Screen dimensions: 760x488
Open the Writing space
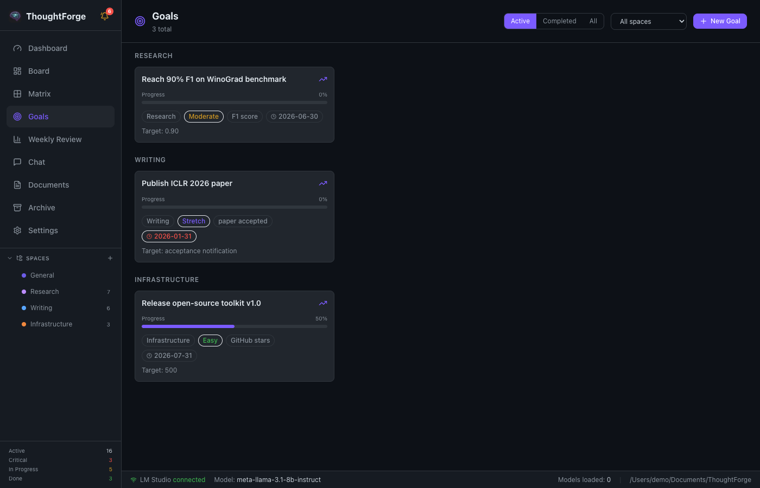tap(60, 308)
